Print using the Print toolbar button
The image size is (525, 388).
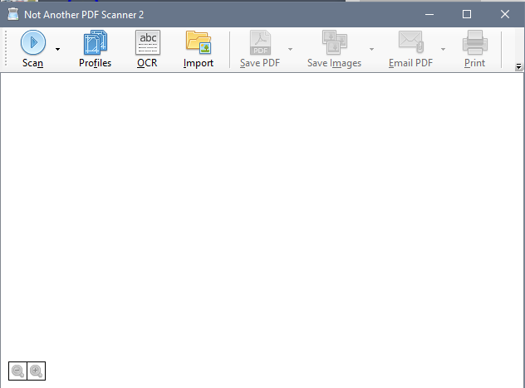[474, 49]
